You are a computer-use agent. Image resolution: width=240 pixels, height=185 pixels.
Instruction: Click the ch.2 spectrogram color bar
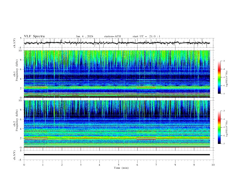219,127
